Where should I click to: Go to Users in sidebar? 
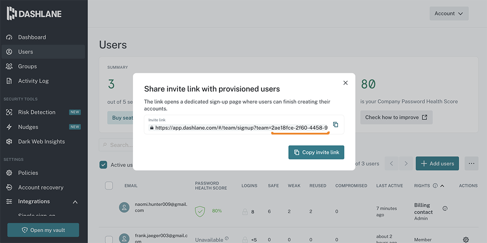point(43,52)
